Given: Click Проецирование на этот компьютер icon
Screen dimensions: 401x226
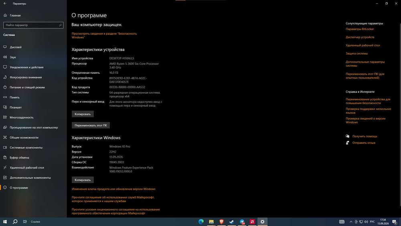Looking at the screenshot, I should coord(5,127).
